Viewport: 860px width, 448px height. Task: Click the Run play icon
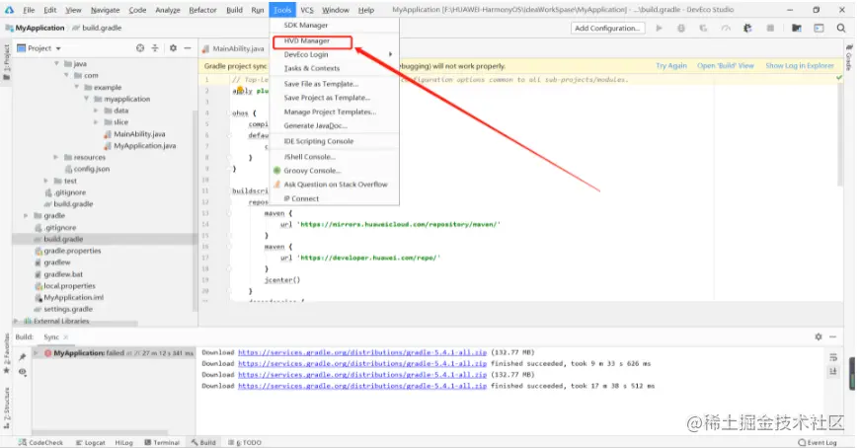[x=659, y=28]
